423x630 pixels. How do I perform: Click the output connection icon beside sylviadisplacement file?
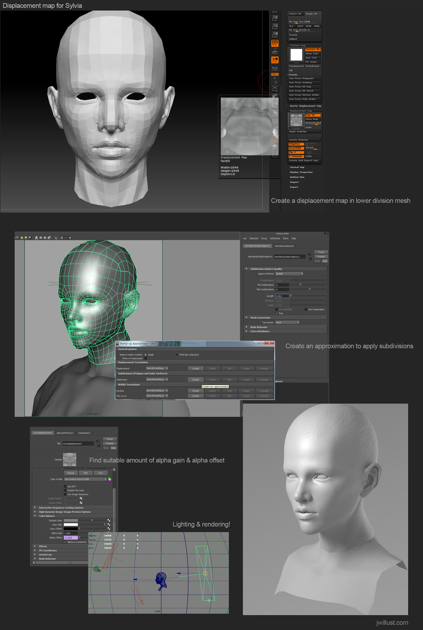pos(99,445)
